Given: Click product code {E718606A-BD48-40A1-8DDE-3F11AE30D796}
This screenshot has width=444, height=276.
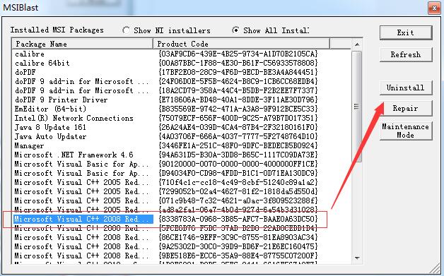Looking at the screenshot, I should [238, 100].
